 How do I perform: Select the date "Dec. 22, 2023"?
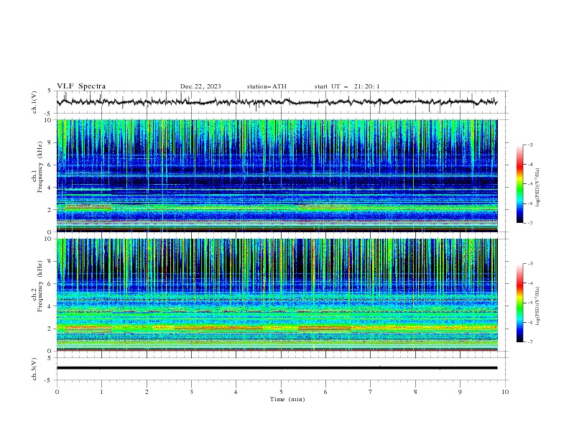[x=200, y=86]
